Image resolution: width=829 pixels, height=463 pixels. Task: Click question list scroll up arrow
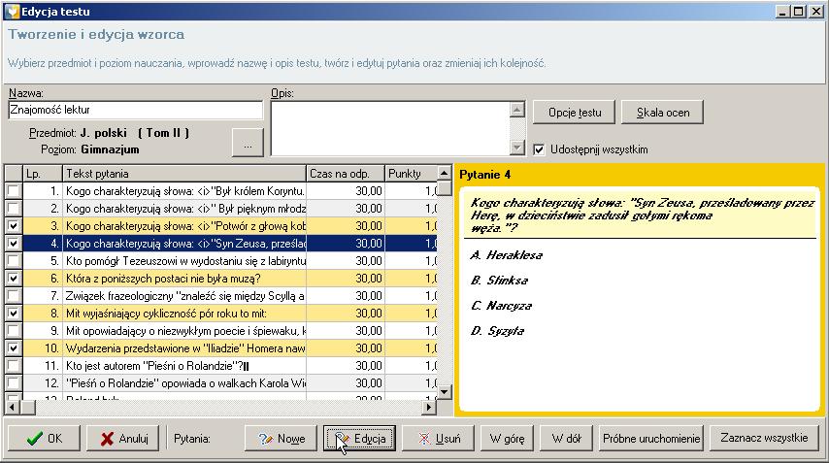445,173
